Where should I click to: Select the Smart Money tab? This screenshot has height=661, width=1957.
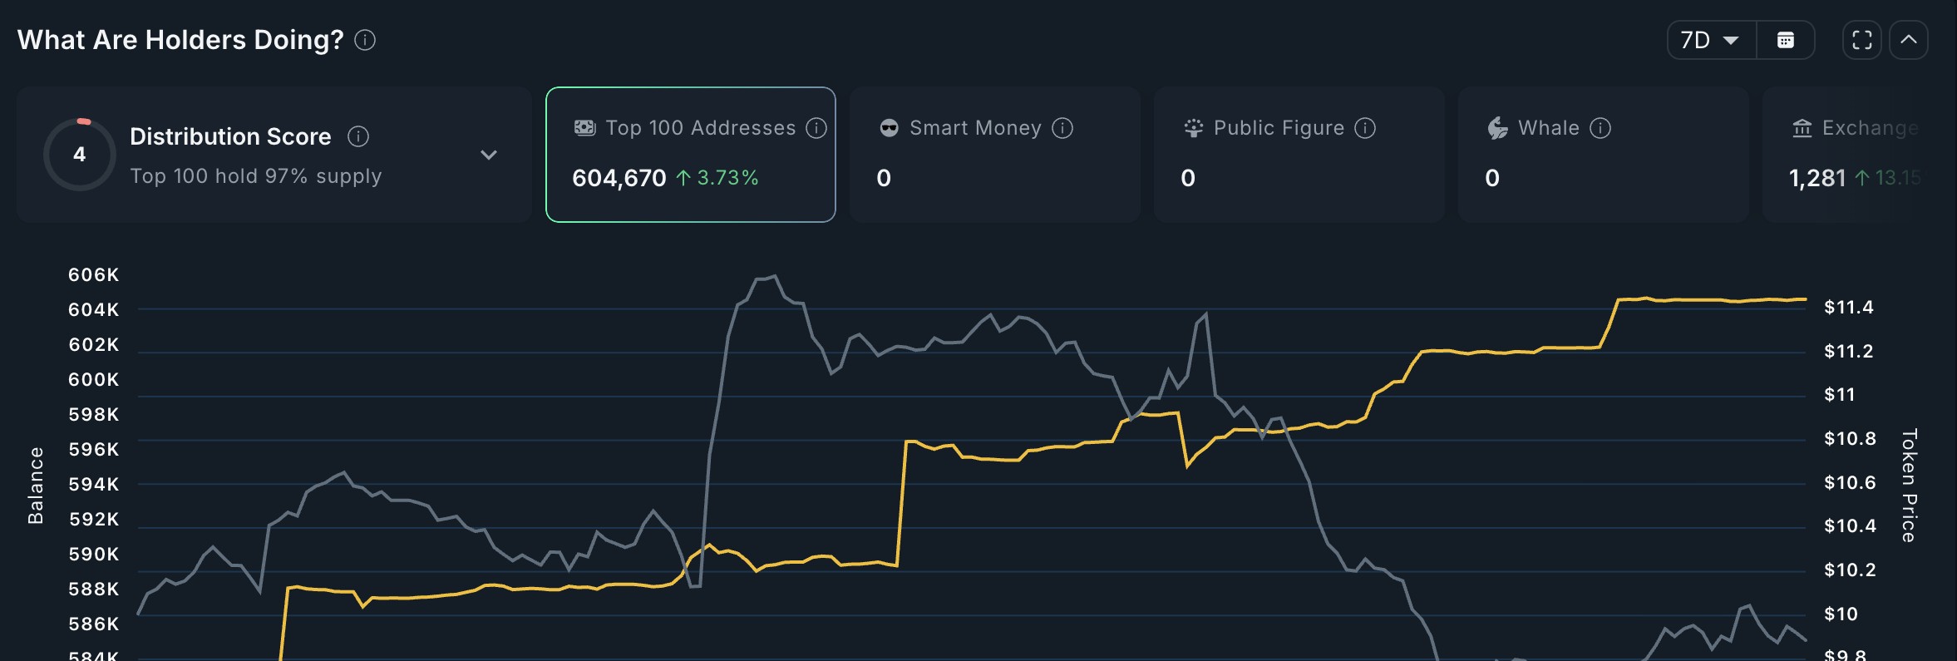(x=995, y=155)
